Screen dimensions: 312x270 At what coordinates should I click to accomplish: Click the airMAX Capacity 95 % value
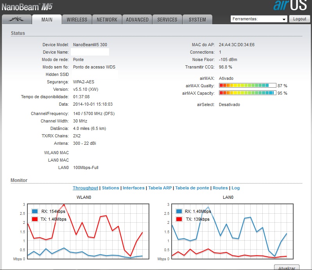pos(282,93)
